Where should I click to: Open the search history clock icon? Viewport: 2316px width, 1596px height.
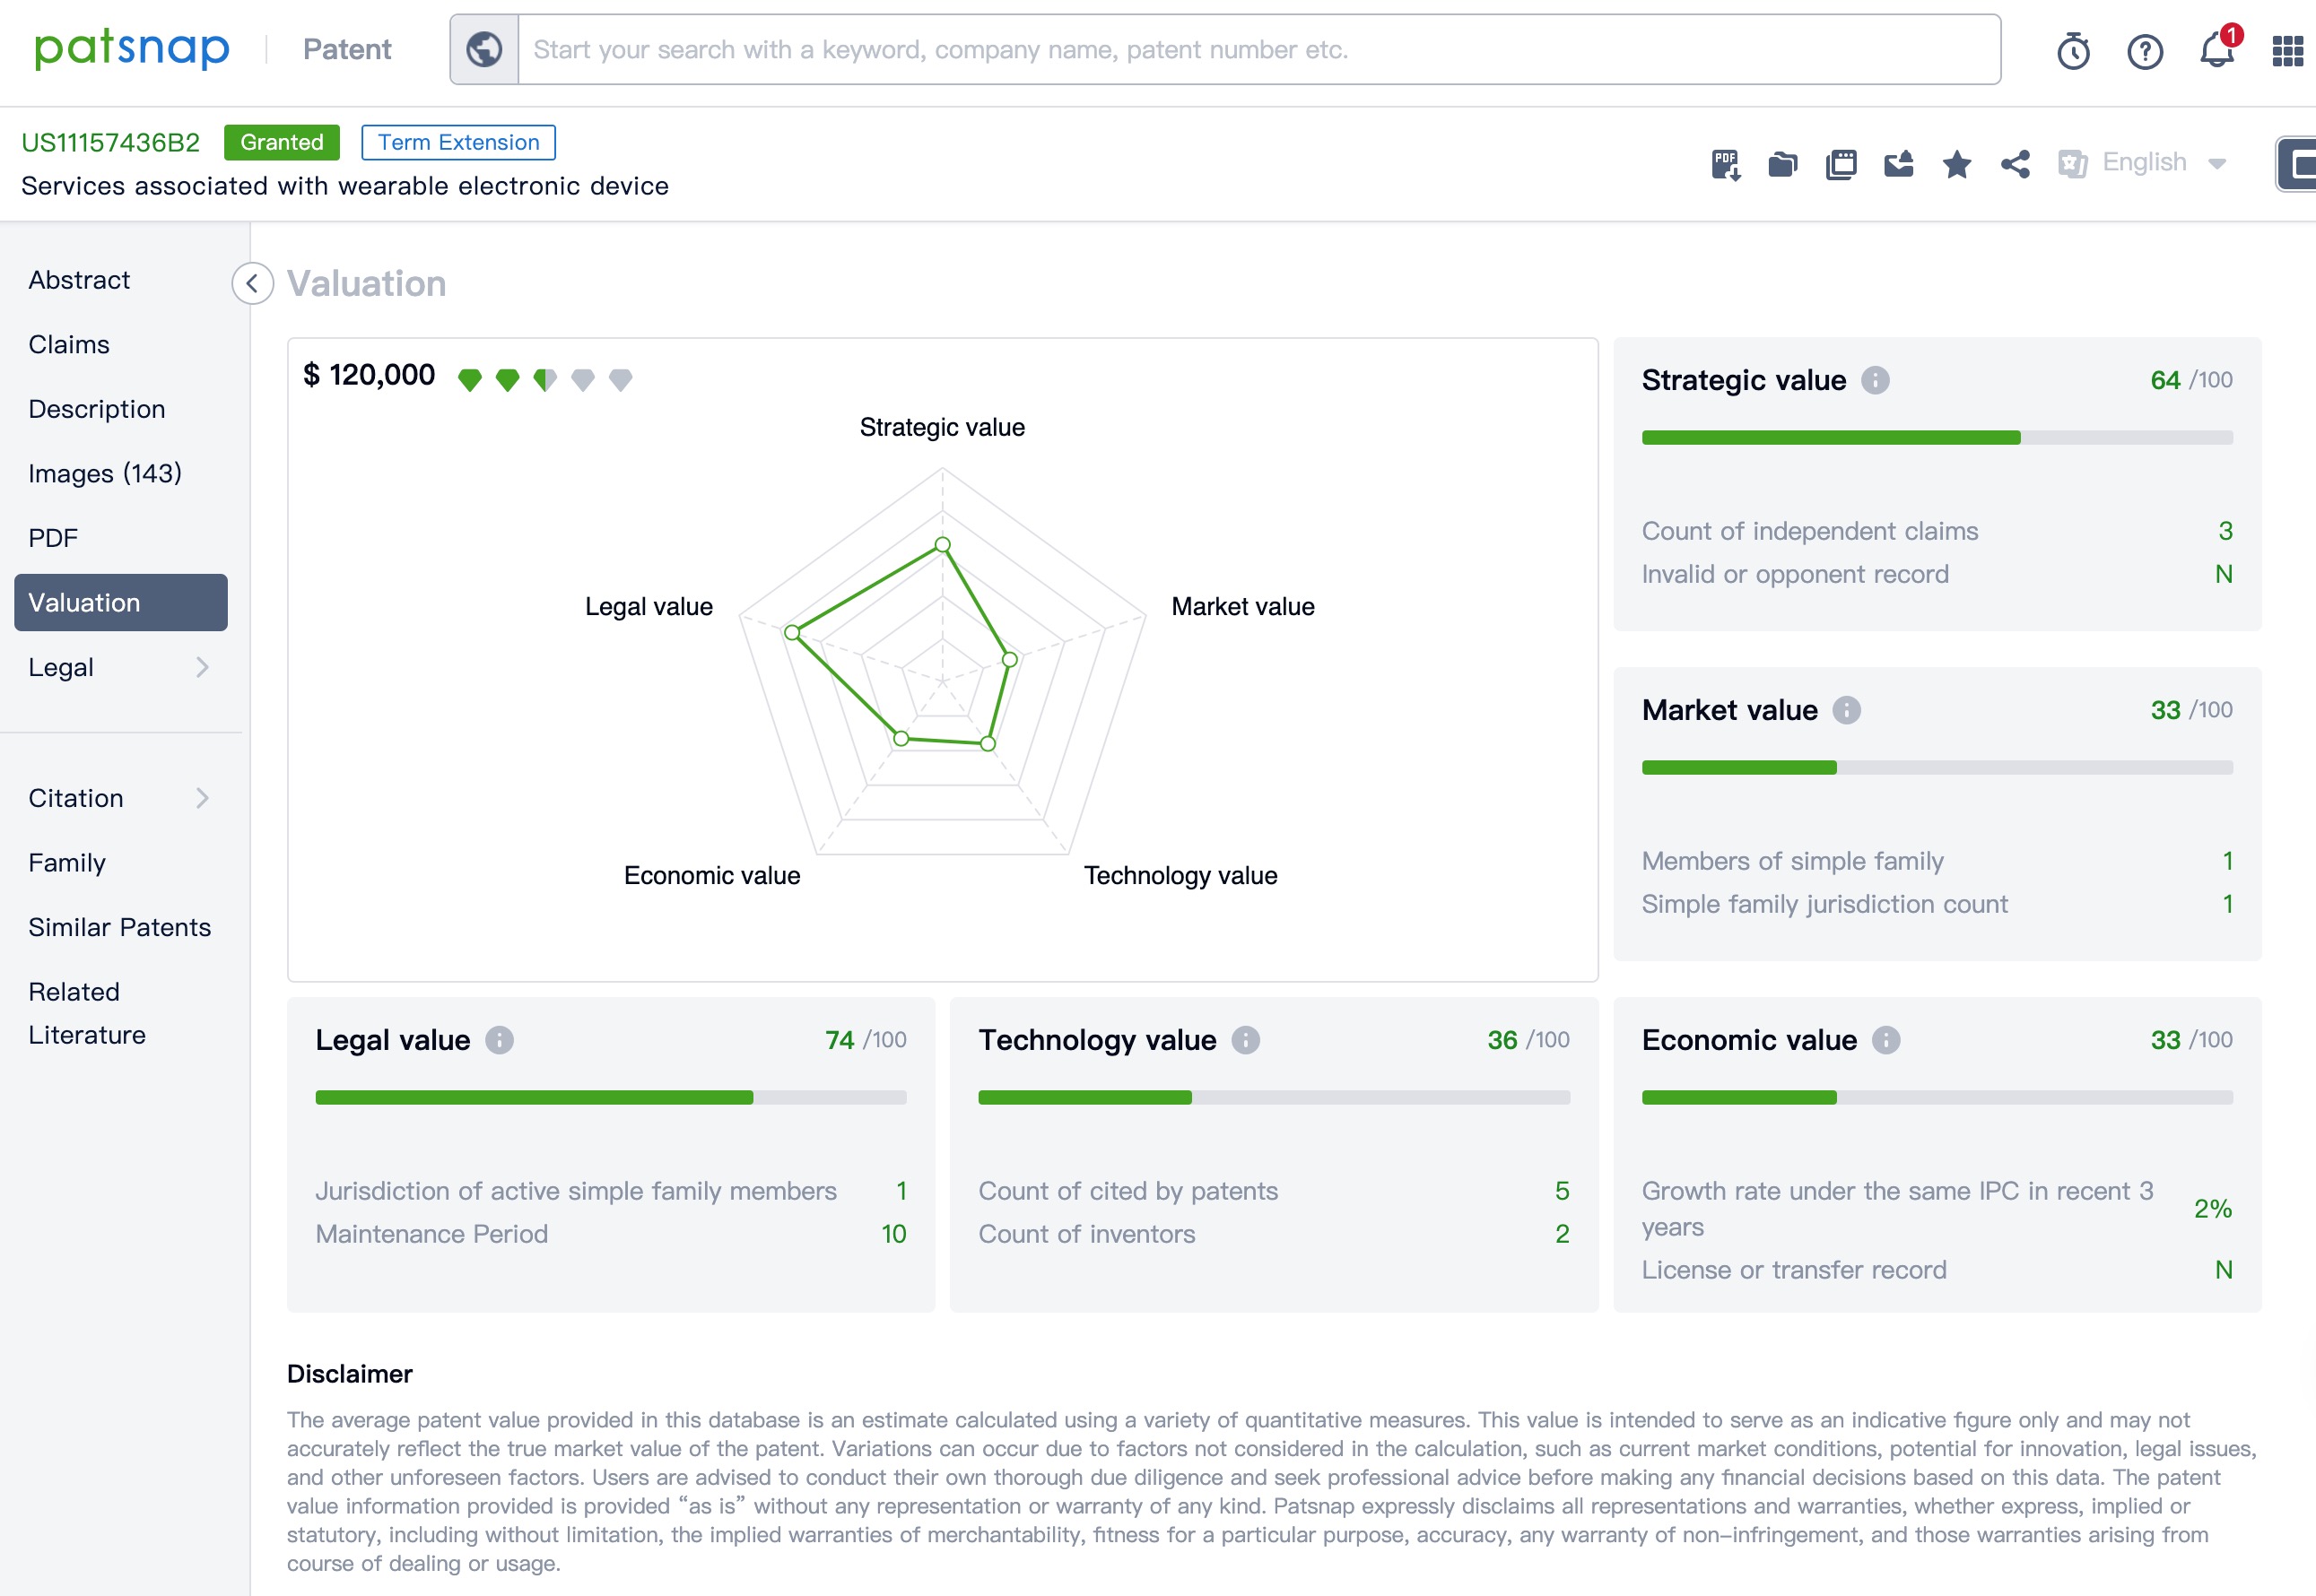click(x=2073, y=51)
